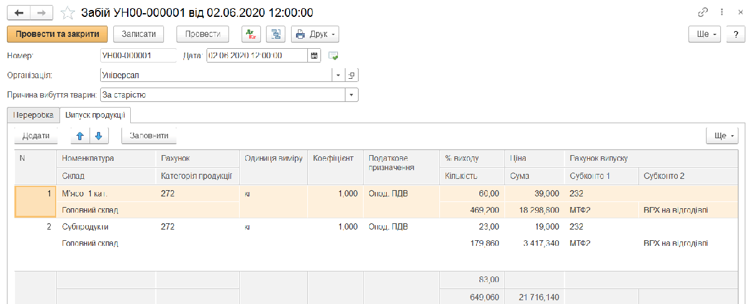This screenshot has height=304, width=751.
Task: Click % виходу value 60,00
Action: [x=473, y=194]
